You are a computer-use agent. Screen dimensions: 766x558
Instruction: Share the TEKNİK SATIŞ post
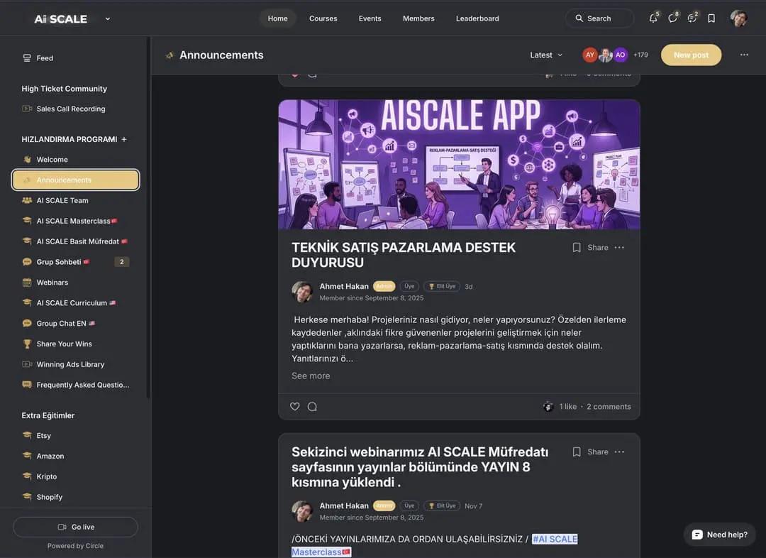pyautogui.click(x=598, y=248)
